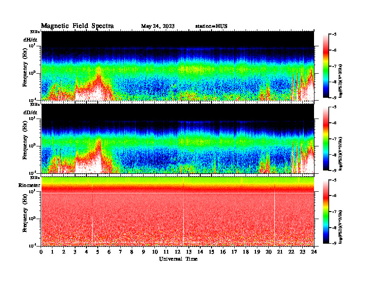Click the x-axis tick label "24"
Image resolution: width=374 pixels, height=289 pixels.
click(x=314, y=252)
